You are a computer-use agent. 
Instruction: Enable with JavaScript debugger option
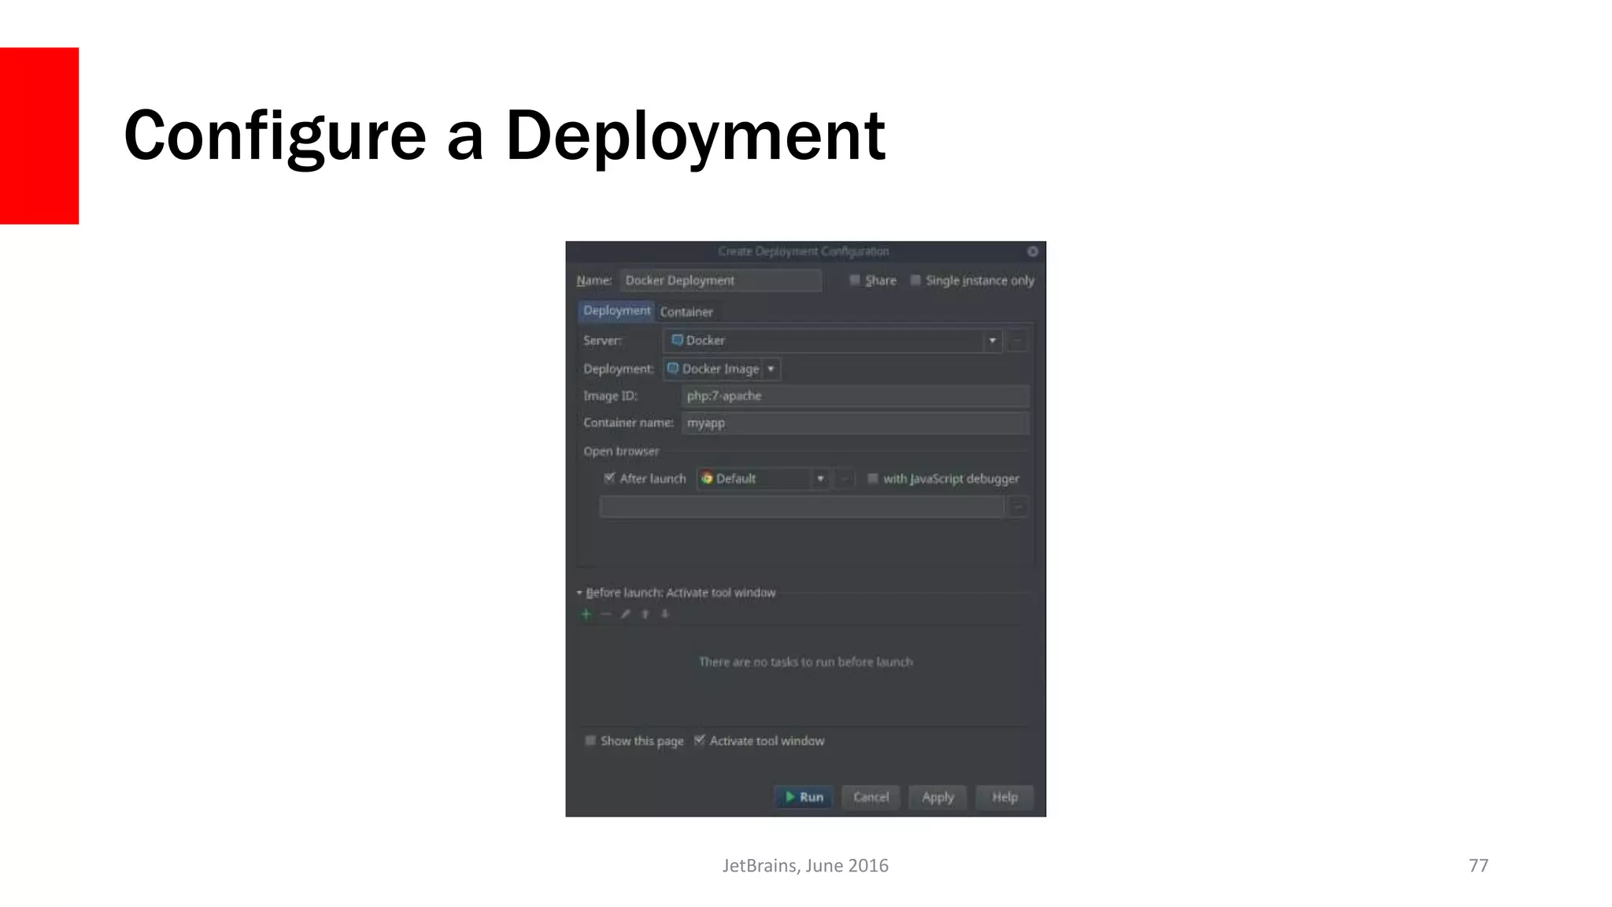coord(872,478)
